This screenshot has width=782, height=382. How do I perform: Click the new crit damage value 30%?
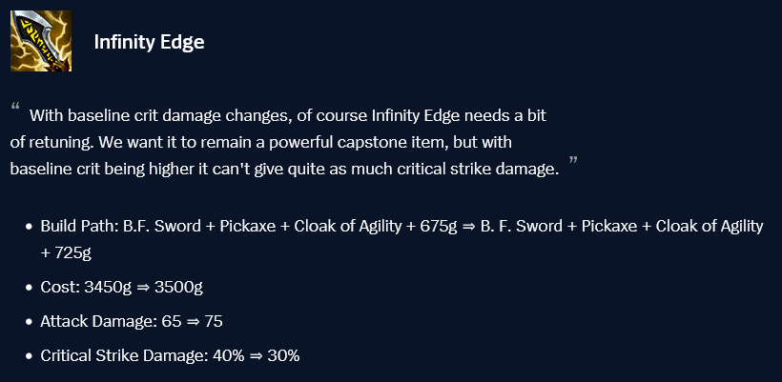282,356
